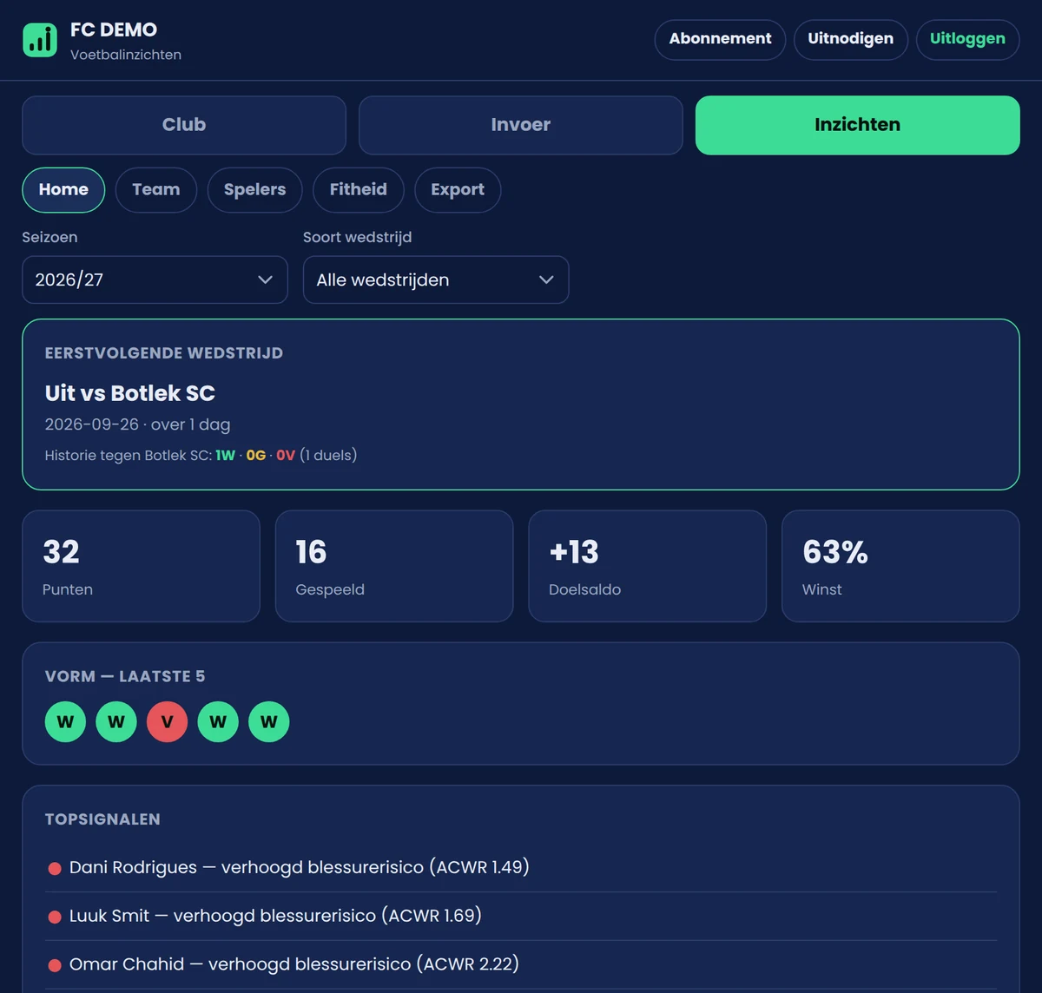This screenshot has width=1042, height=993.
Task: Open the Team sub-tab
Action: 156,190
